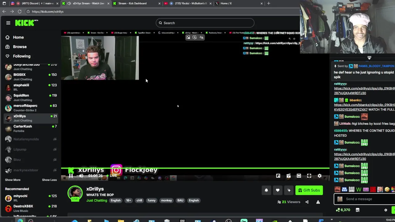Image resolution: width=395 pixels, height=222 pixels.
Task: Click the 21 Viewers count
Action: click(x=289, y=202)
